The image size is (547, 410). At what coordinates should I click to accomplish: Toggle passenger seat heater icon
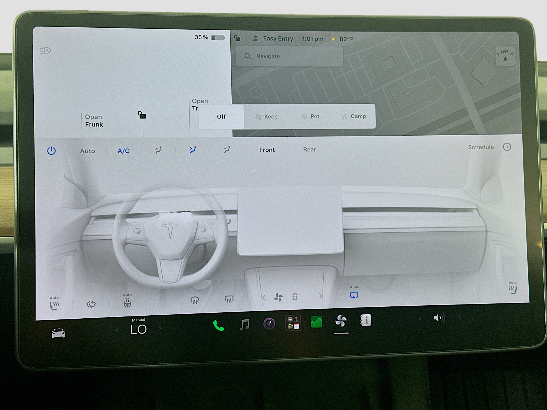click(513, 288)
